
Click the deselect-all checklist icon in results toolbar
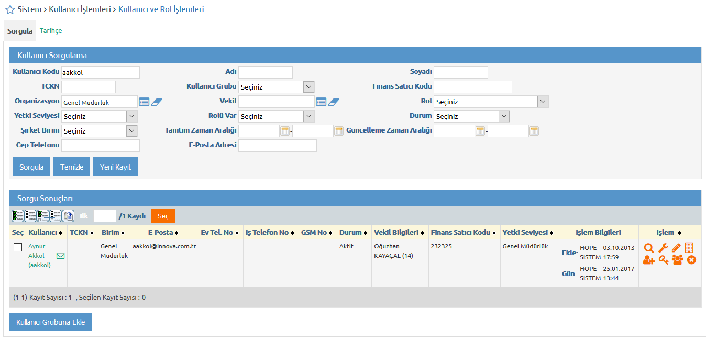click(x=30, y=215)
